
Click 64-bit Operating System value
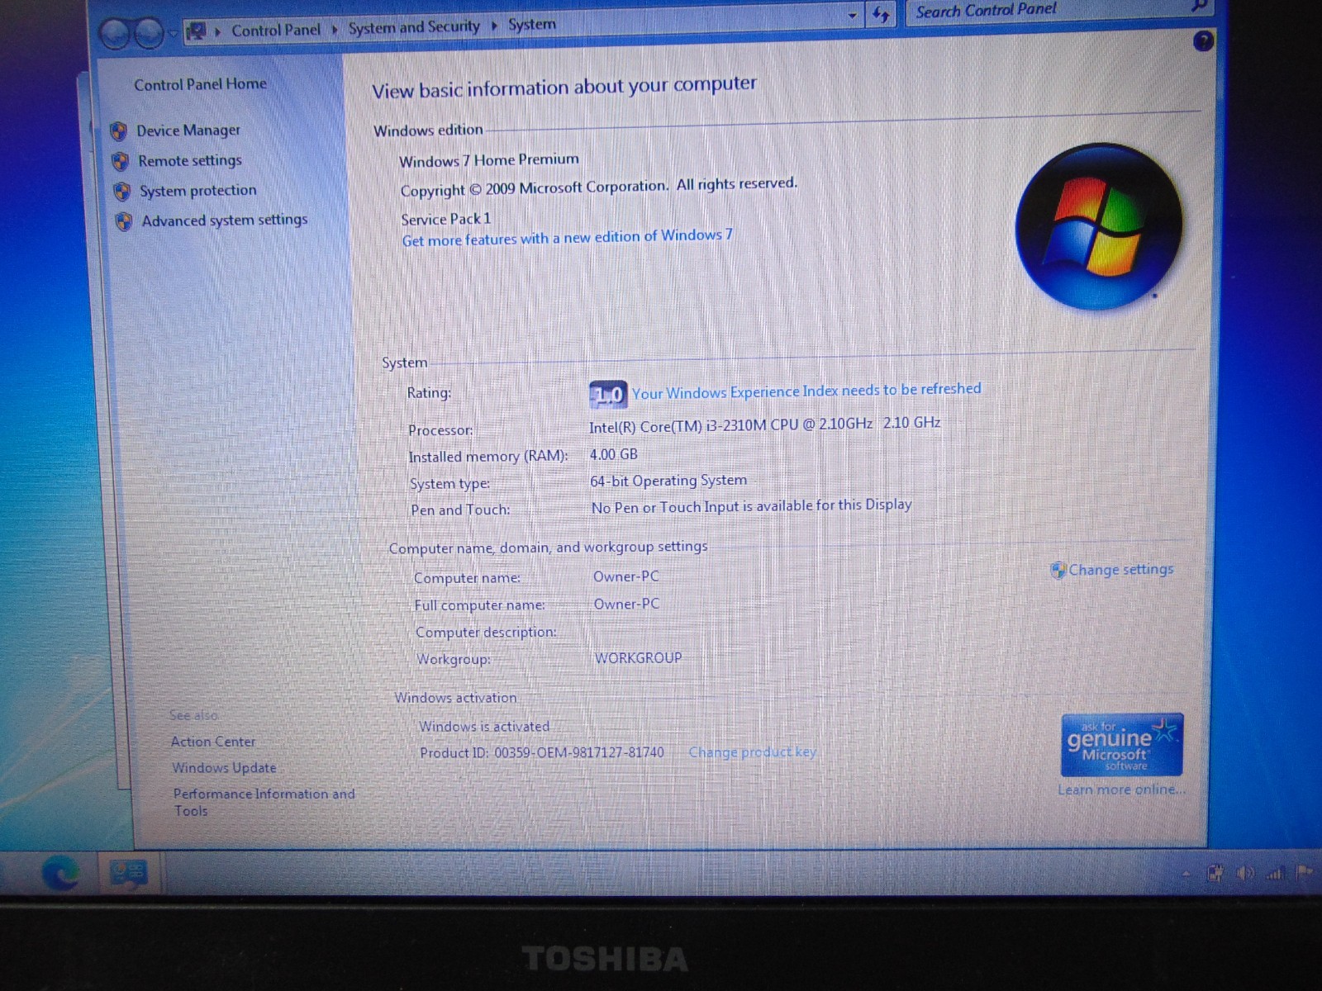tap(668, 481)
